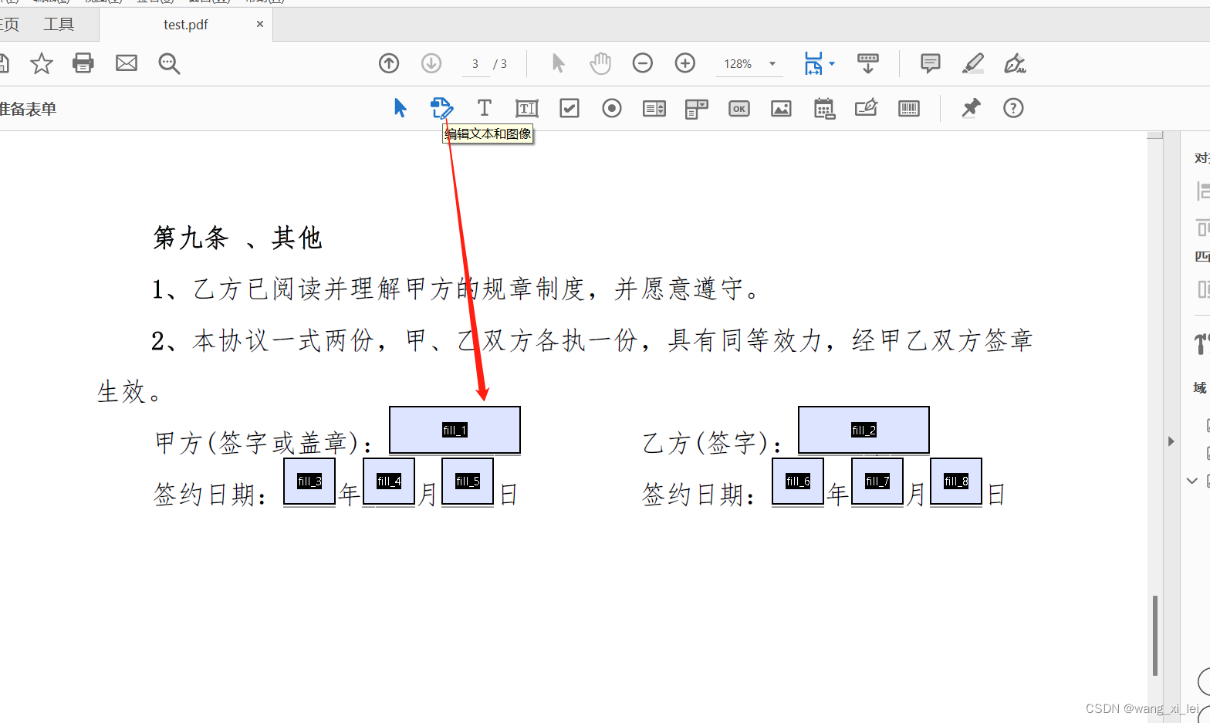Click the heading 第九条 、其他
This screenshot has width=1210, height=723.
point(237,238)
